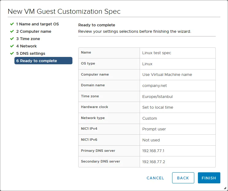Click the green checkmark beside Name and target OS
This screenshot has width=228, height=191.
click(12, 24)
